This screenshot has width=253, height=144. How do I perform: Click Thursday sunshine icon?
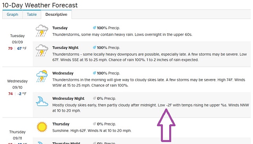42,127
